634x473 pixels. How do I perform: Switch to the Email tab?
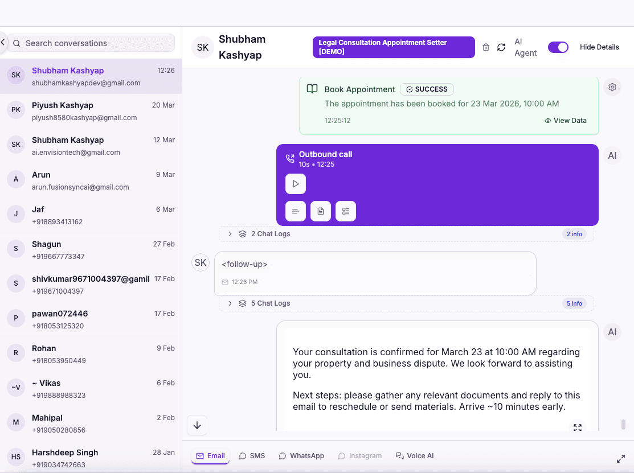click(210, 455)
